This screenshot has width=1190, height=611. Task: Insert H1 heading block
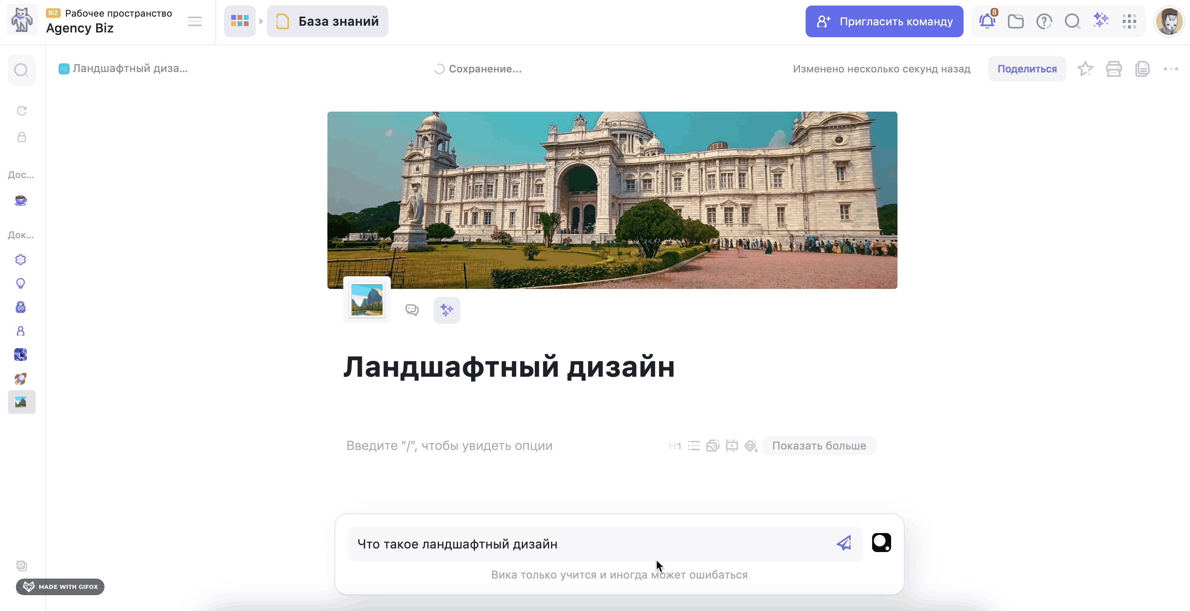click(x=674, y=446)
